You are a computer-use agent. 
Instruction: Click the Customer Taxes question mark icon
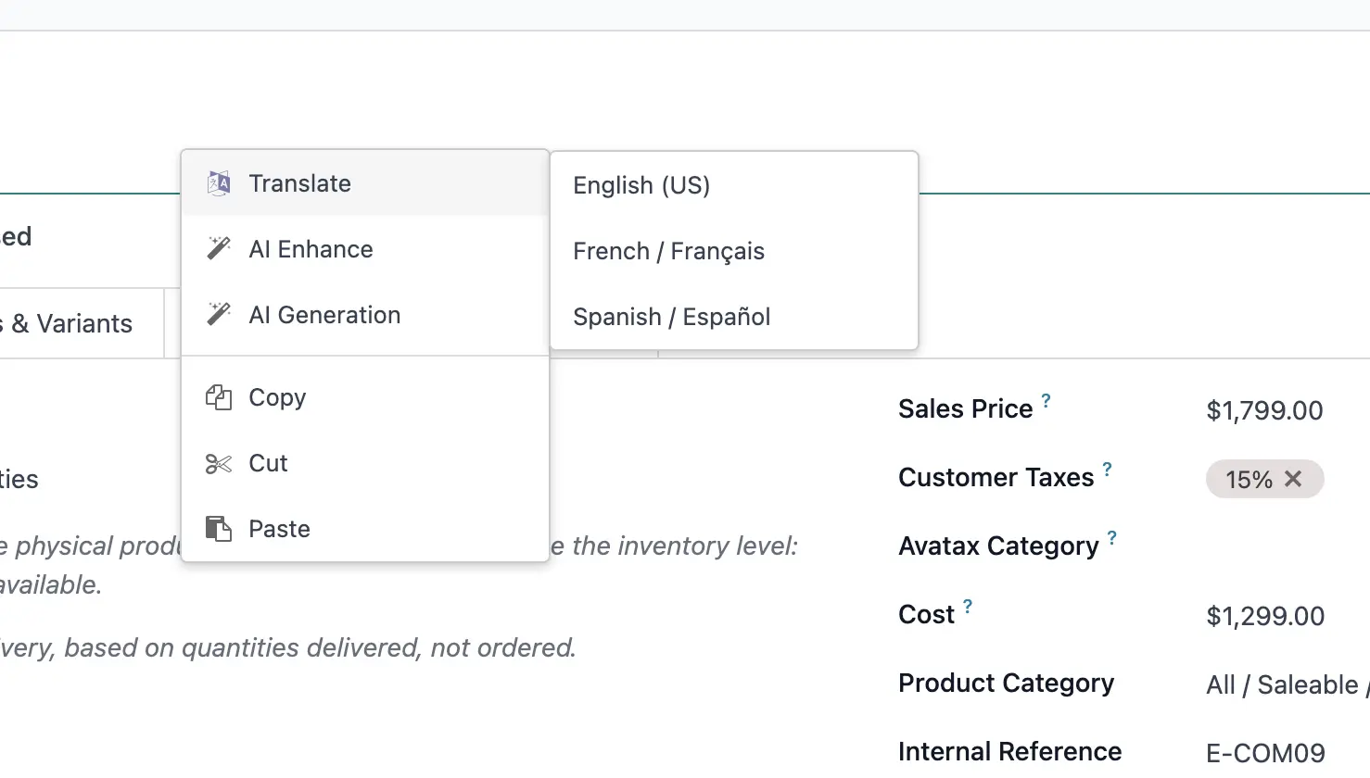pyautogui.click(x=1107, y=468)
